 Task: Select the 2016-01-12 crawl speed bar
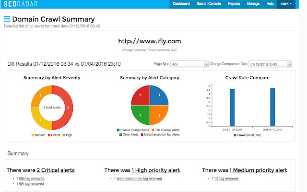tap(272, 107)
